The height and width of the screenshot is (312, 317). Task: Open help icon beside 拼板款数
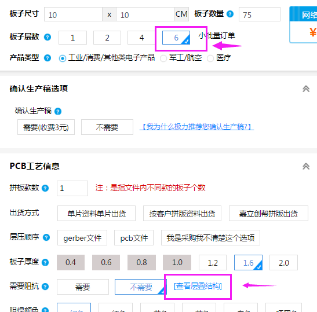pos(45,188)
